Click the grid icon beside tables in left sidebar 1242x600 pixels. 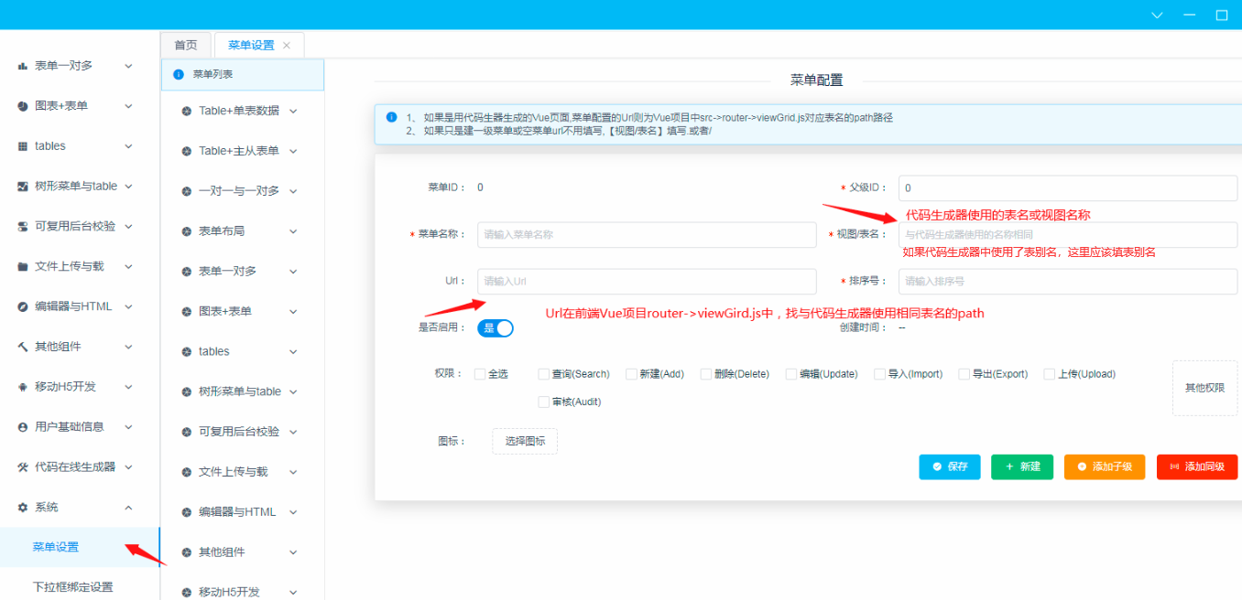23,146
